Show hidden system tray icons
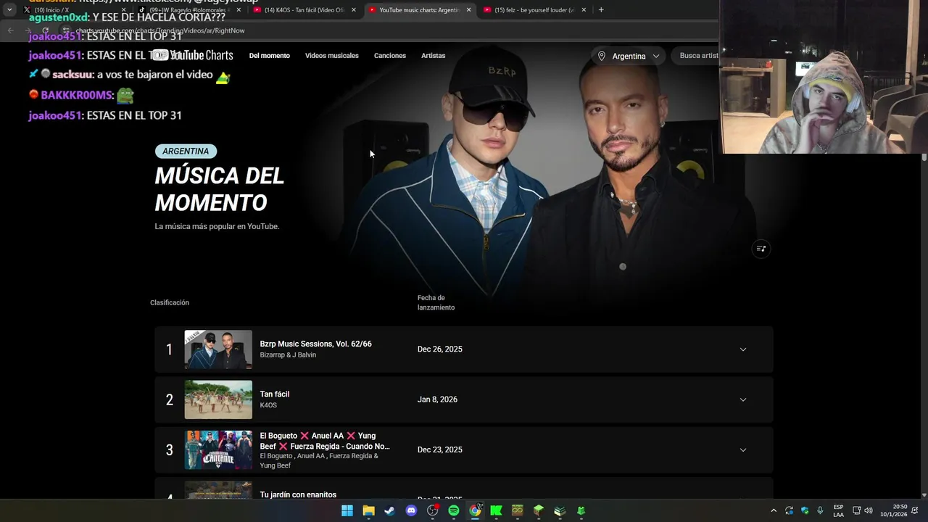Screen dimensions: 928x522 [x=774, y=510]
